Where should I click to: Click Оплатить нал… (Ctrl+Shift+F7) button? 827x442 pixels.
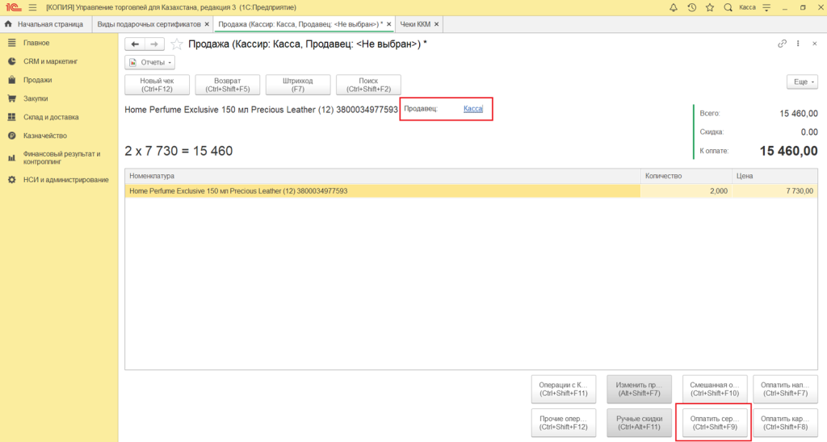click(785, 390)
